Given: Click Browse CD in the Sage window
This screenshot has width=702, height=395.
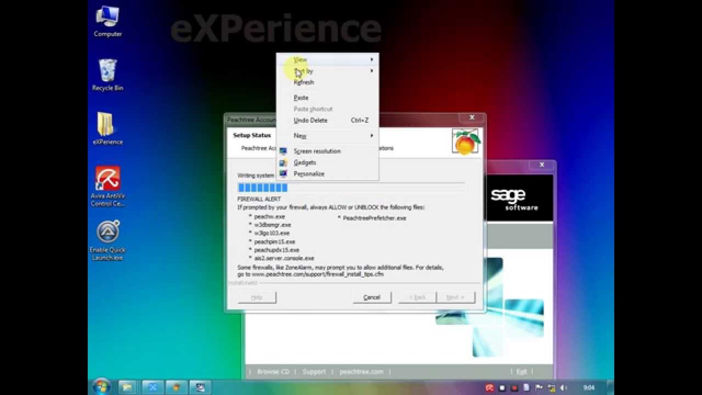Looking at the screenshot, I should [x=273, y=371].
